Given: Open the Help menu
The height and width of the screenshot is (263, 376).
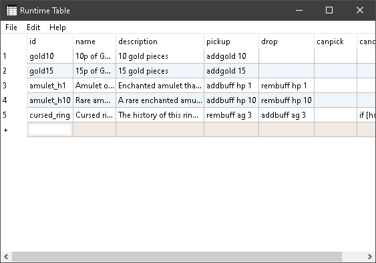Looking at the screenshot, I should (x=57, y=27).
